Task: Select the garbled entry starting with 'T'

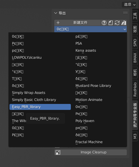Action: point(40,79)
